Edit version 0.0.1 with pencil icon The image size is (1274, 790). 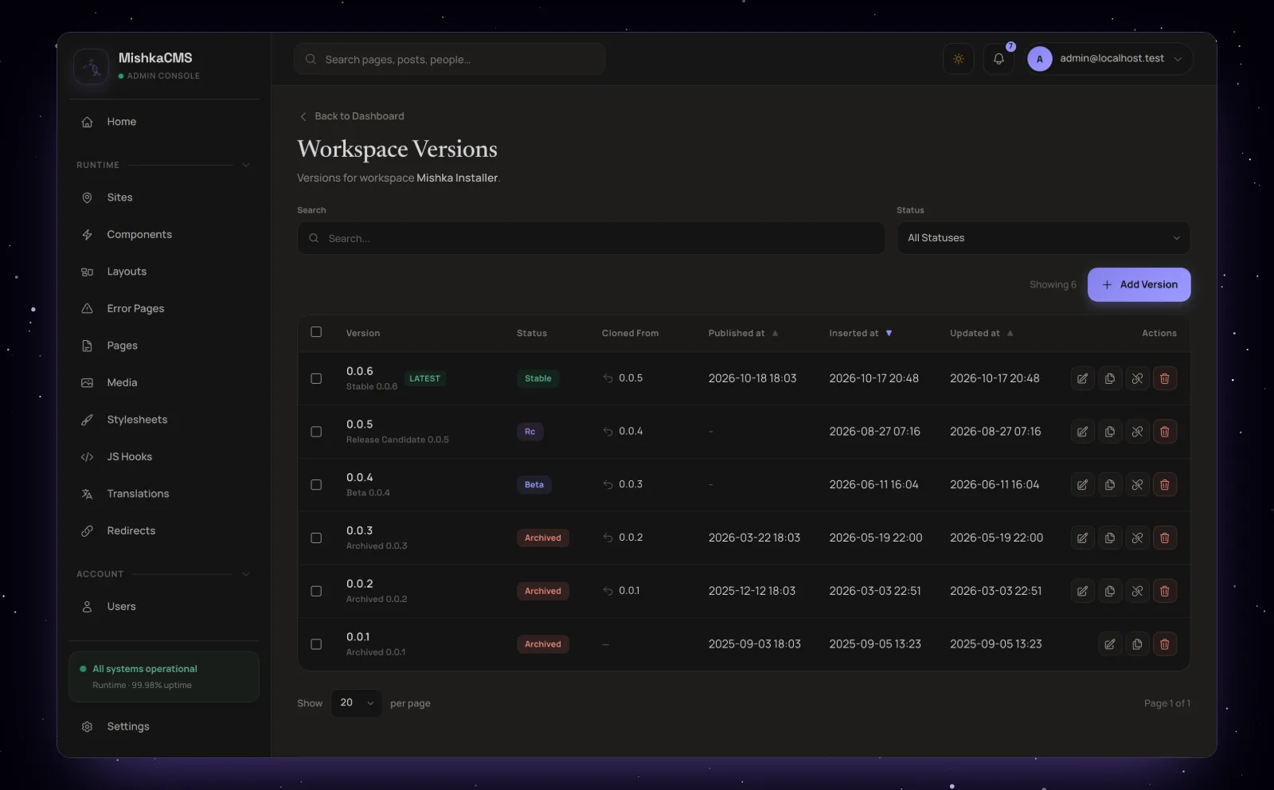(x=1110, y=644)
